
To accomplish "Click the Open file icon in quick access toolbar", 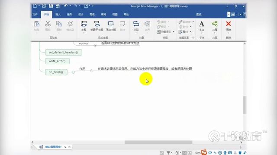I will pyautogui.click(x=44, y=6).
